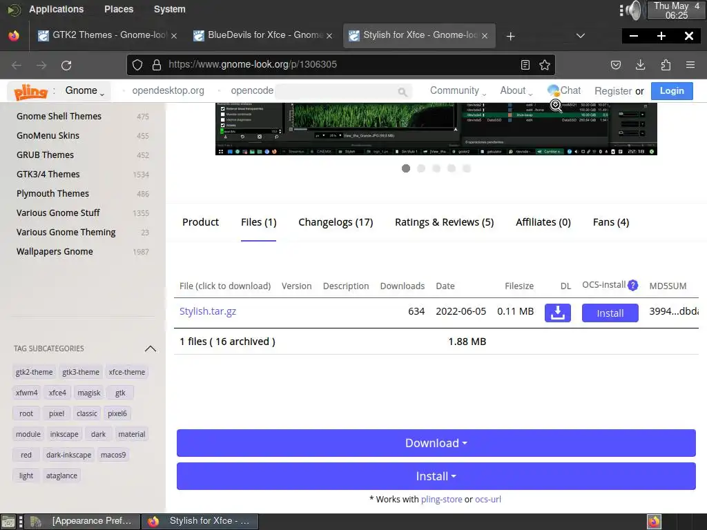Expand the Community dropdown menu
The height and width of the screenshot is (530, 707).
click(x=458, y=90)
